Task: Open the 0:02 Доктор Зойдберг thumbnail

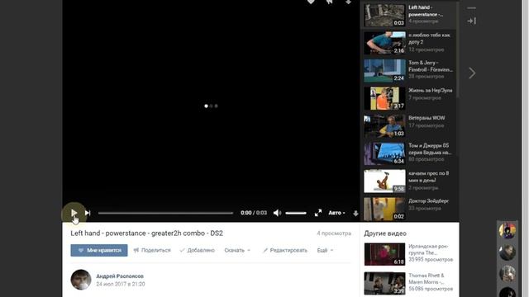Action: 384,209
